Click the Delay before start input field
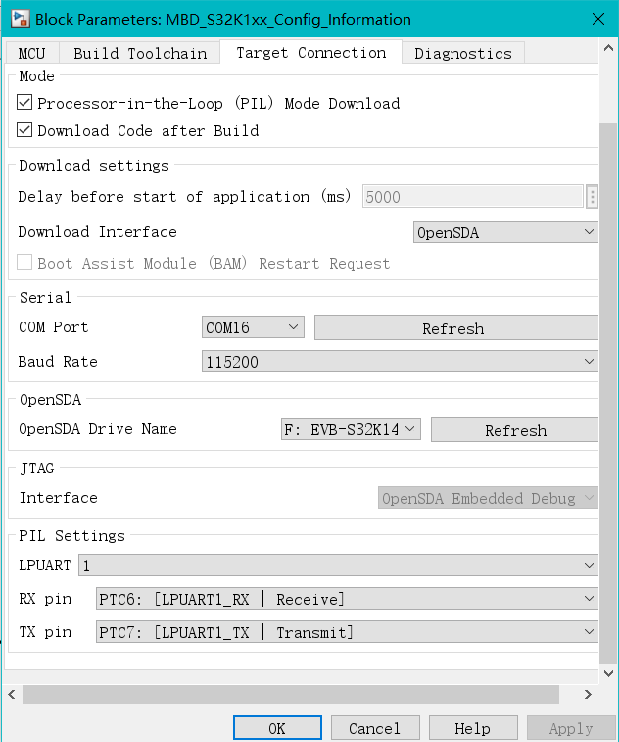 473,197
